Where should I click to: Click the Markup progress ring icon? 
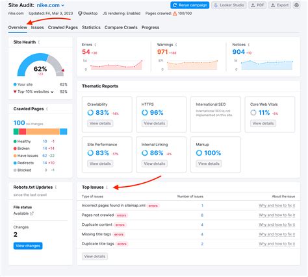click(x=199, y=153)
